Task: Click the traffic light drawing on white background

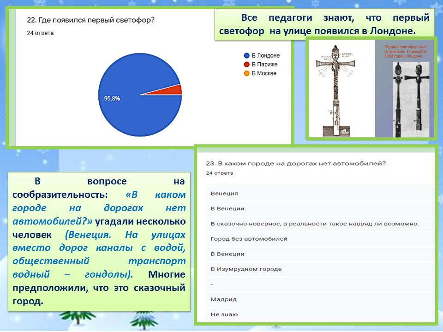Action: tap(335, 90)
